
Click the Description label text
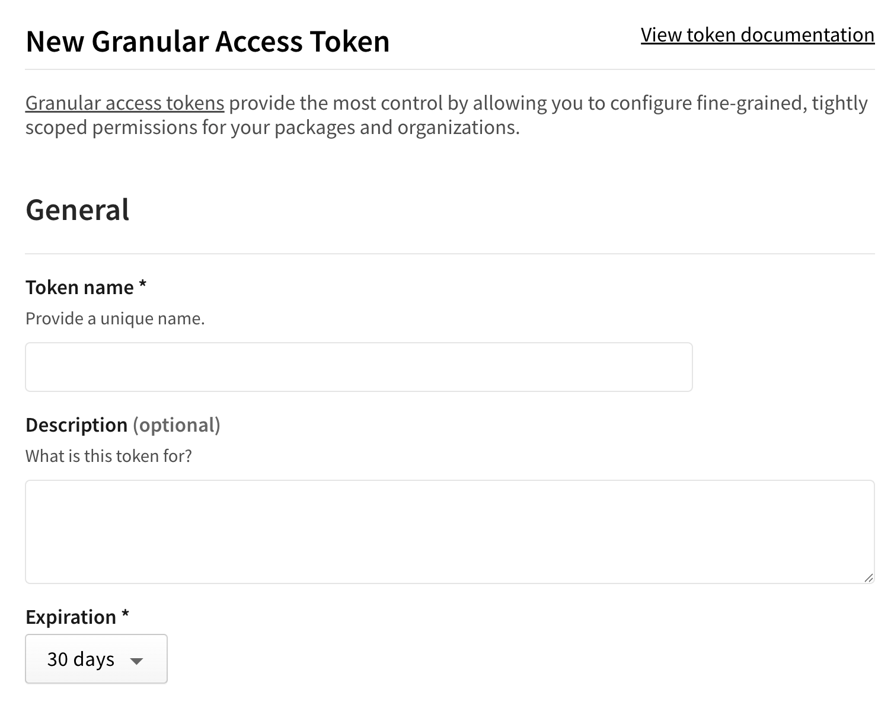click(76, 425)
